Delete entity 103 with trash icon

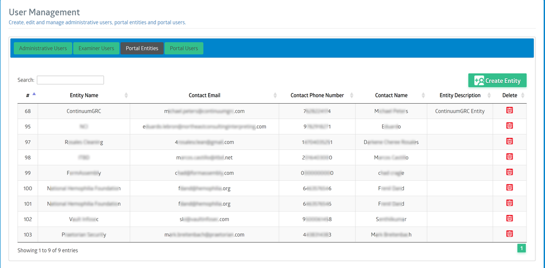point(509,234)
